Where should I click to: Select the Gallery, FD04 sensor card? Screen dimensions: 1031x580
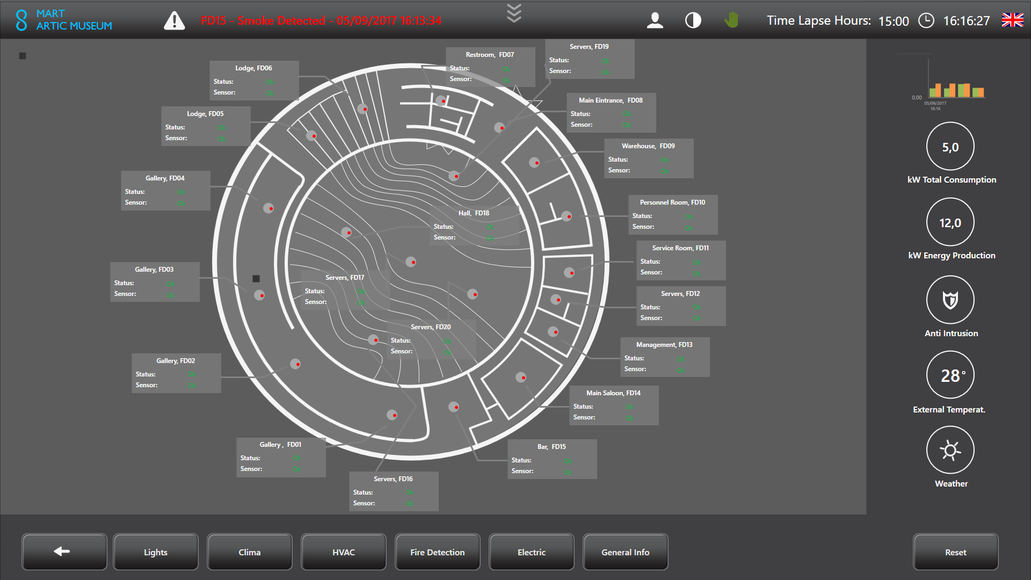click(165, 191)
